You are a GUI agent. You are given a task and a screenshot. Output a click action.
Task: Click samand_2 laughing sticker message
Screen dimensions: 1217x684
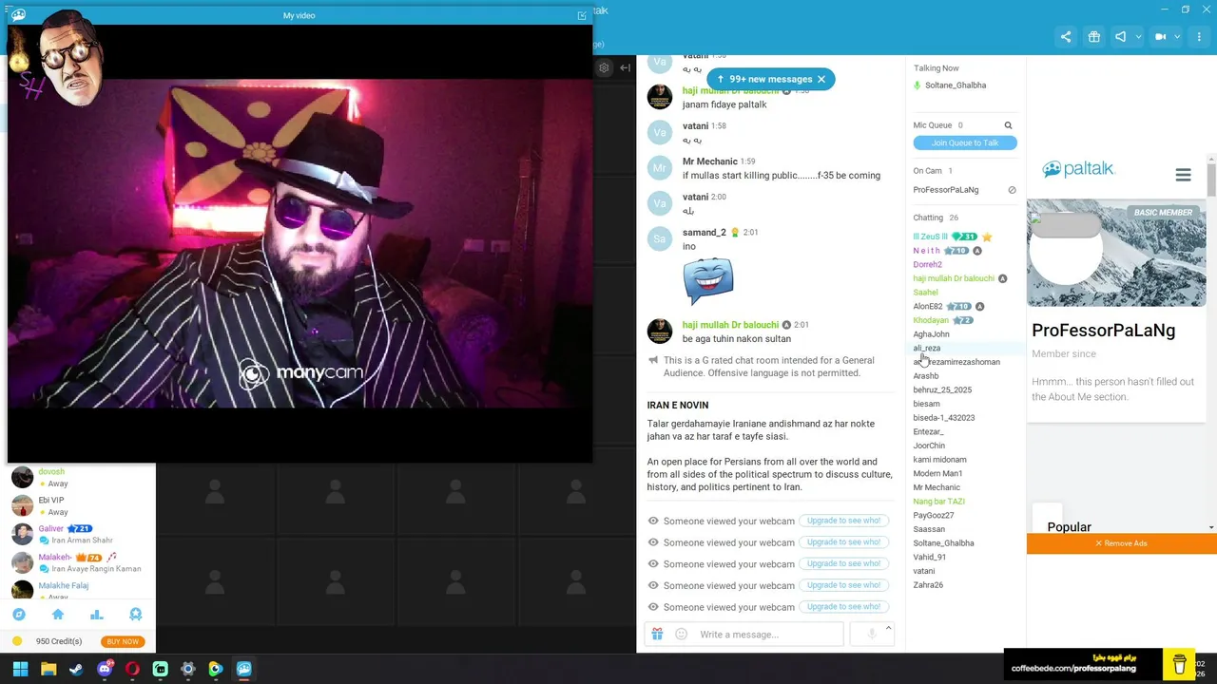point(708,281)
